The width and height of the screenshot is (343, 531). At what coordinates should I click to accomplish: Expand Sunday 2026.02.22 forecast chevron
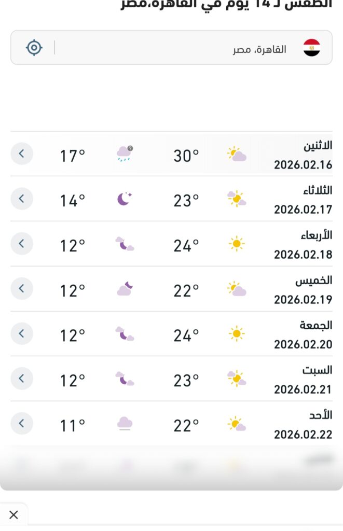[x=22, y=424]
